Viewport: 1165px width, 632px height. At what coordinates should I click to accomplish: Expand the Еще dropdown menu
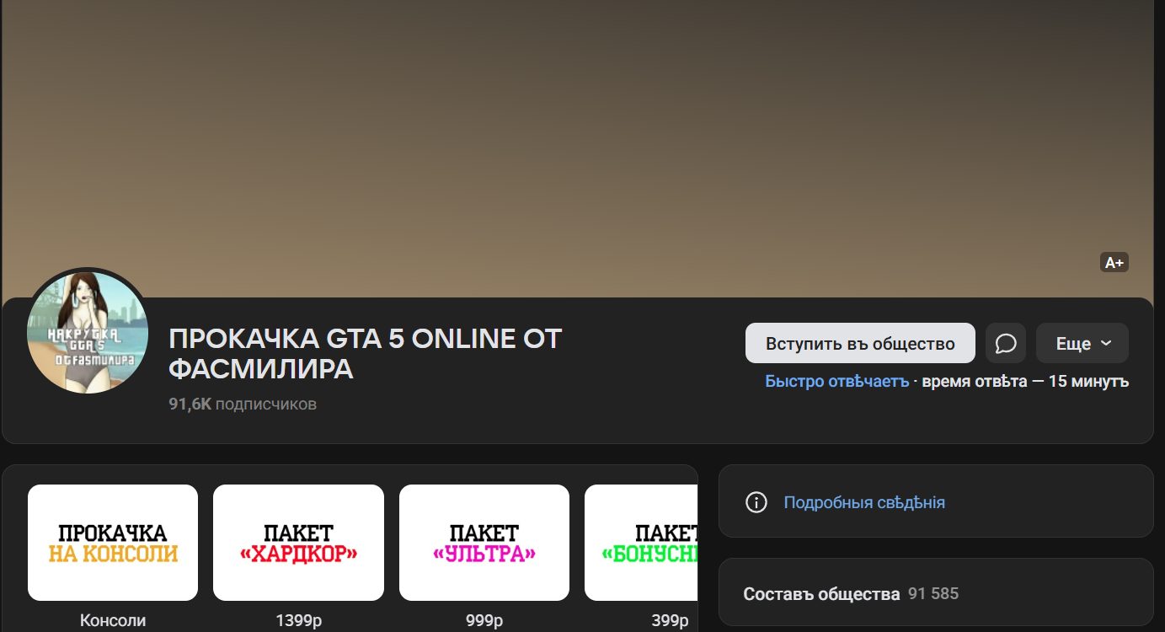(x=1082, y=343)
